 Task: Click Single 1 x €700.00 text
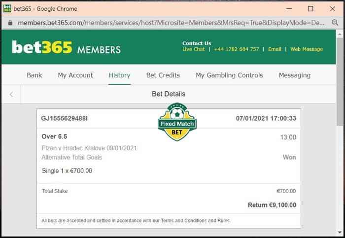tap(67, 170)
